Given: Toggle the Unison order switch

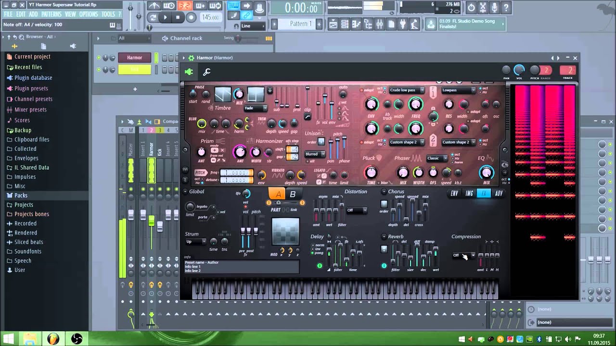Looking at the screenshot, I should [x=321, y=142].
